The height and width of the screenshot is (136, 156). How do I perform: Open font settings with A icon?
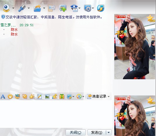click(x=3, y=96)
